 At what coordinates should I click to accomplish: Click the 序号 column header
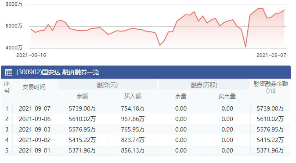7,87
